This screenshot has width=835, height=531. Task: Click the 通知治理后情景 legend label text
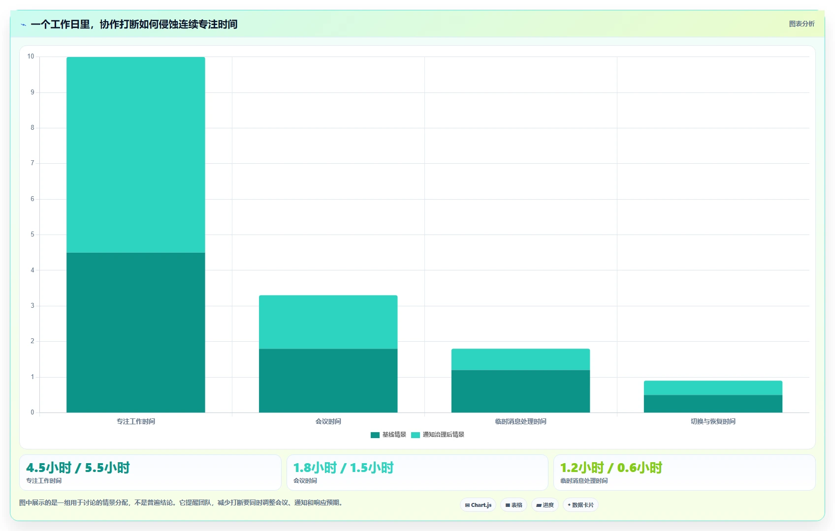click(x=444, y=435)
